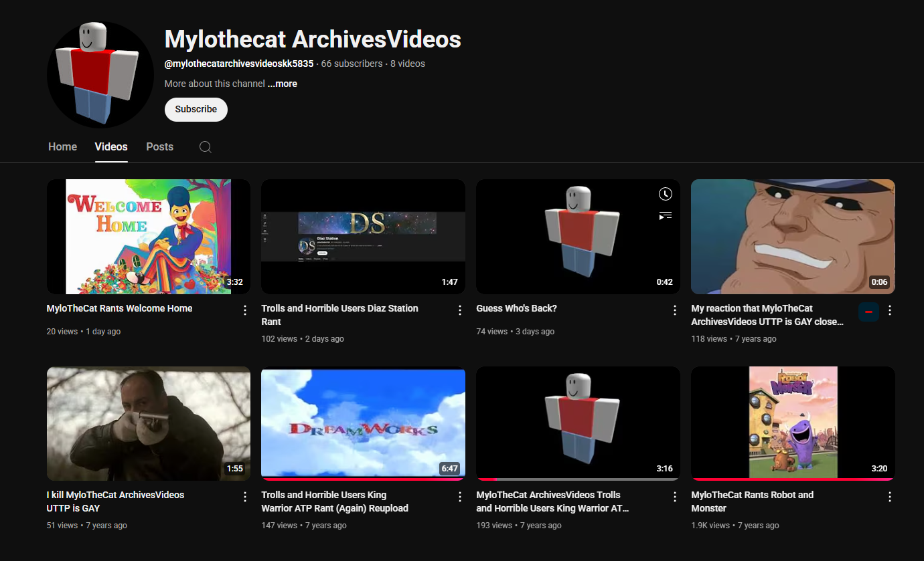Switch to the Home tab
The width and height of the screenshot is (924, 561).
(x=62, y=146)
